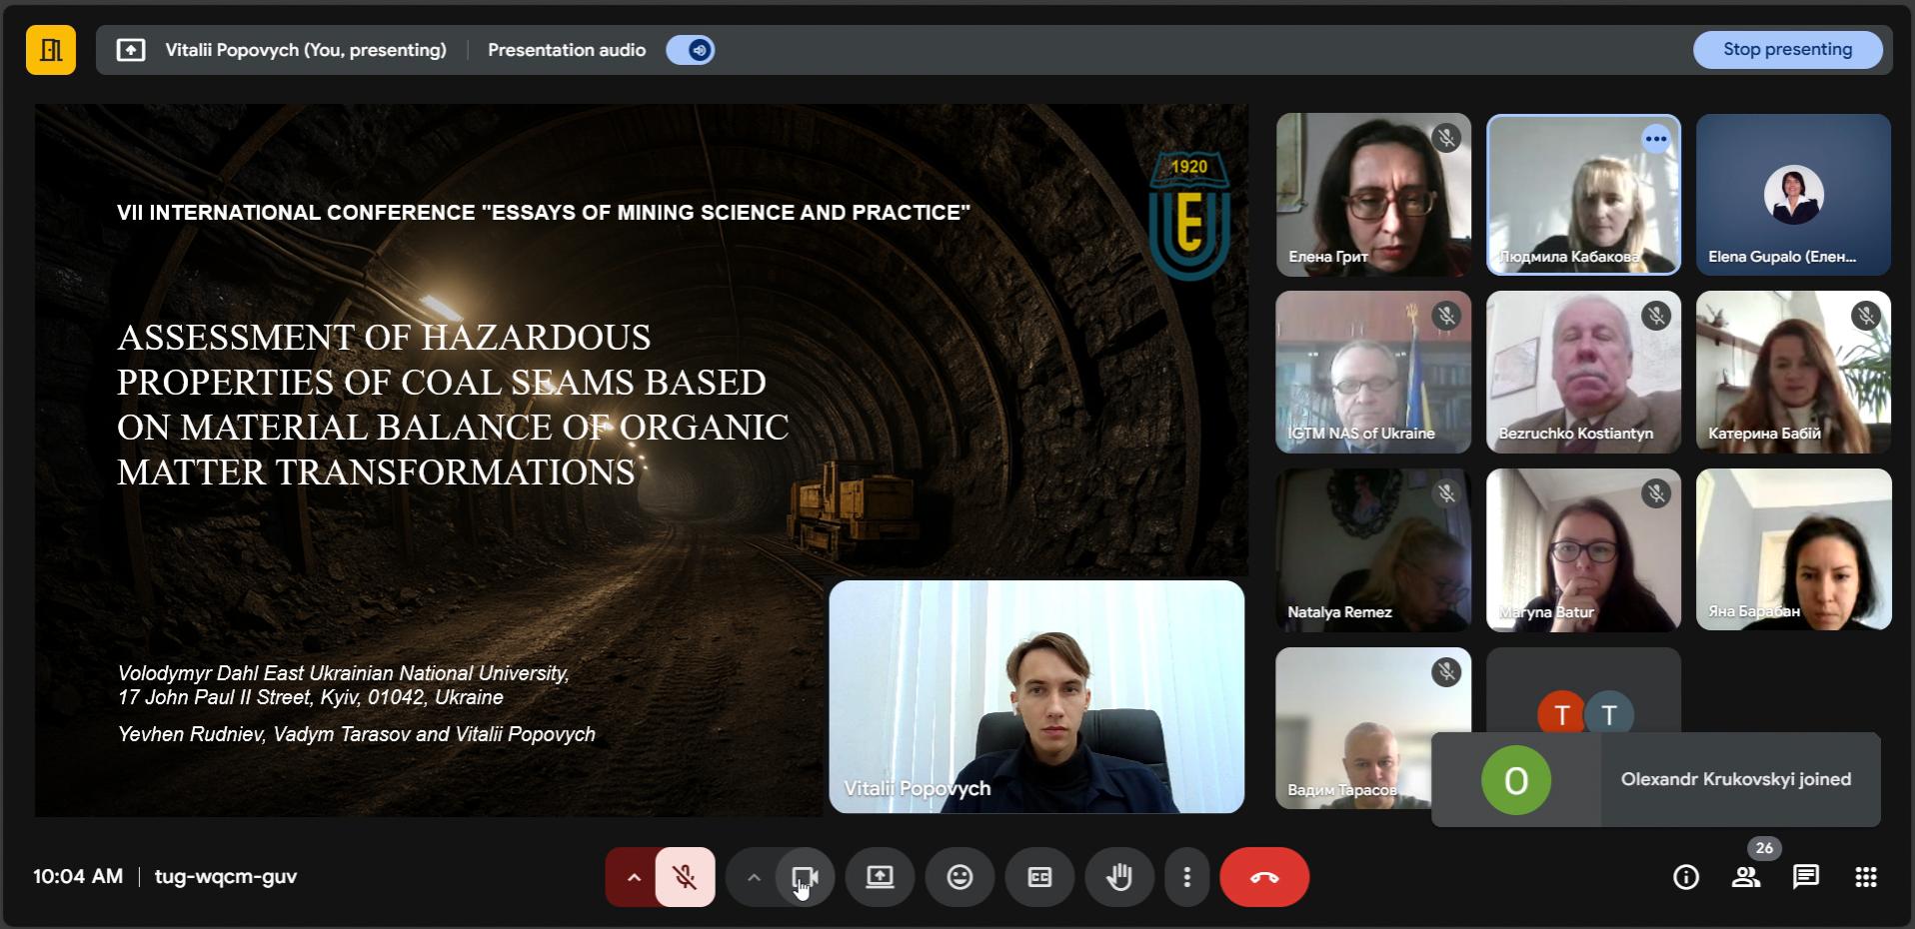
Task: Raise your hand in the meeting
Action: pyautogui.click(x=1119, y=877)
